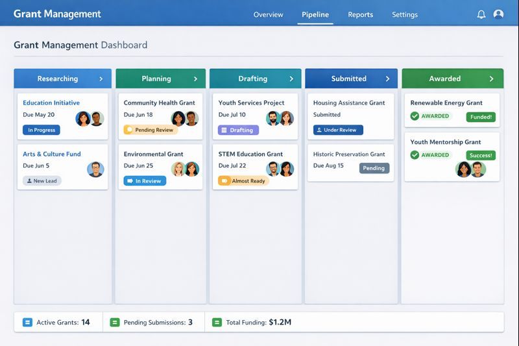This screenshot has height=346, width=519.
Task: Click the woman avatar on Education Initiative card
Action: pyautogui.click(x=83, y=119)
